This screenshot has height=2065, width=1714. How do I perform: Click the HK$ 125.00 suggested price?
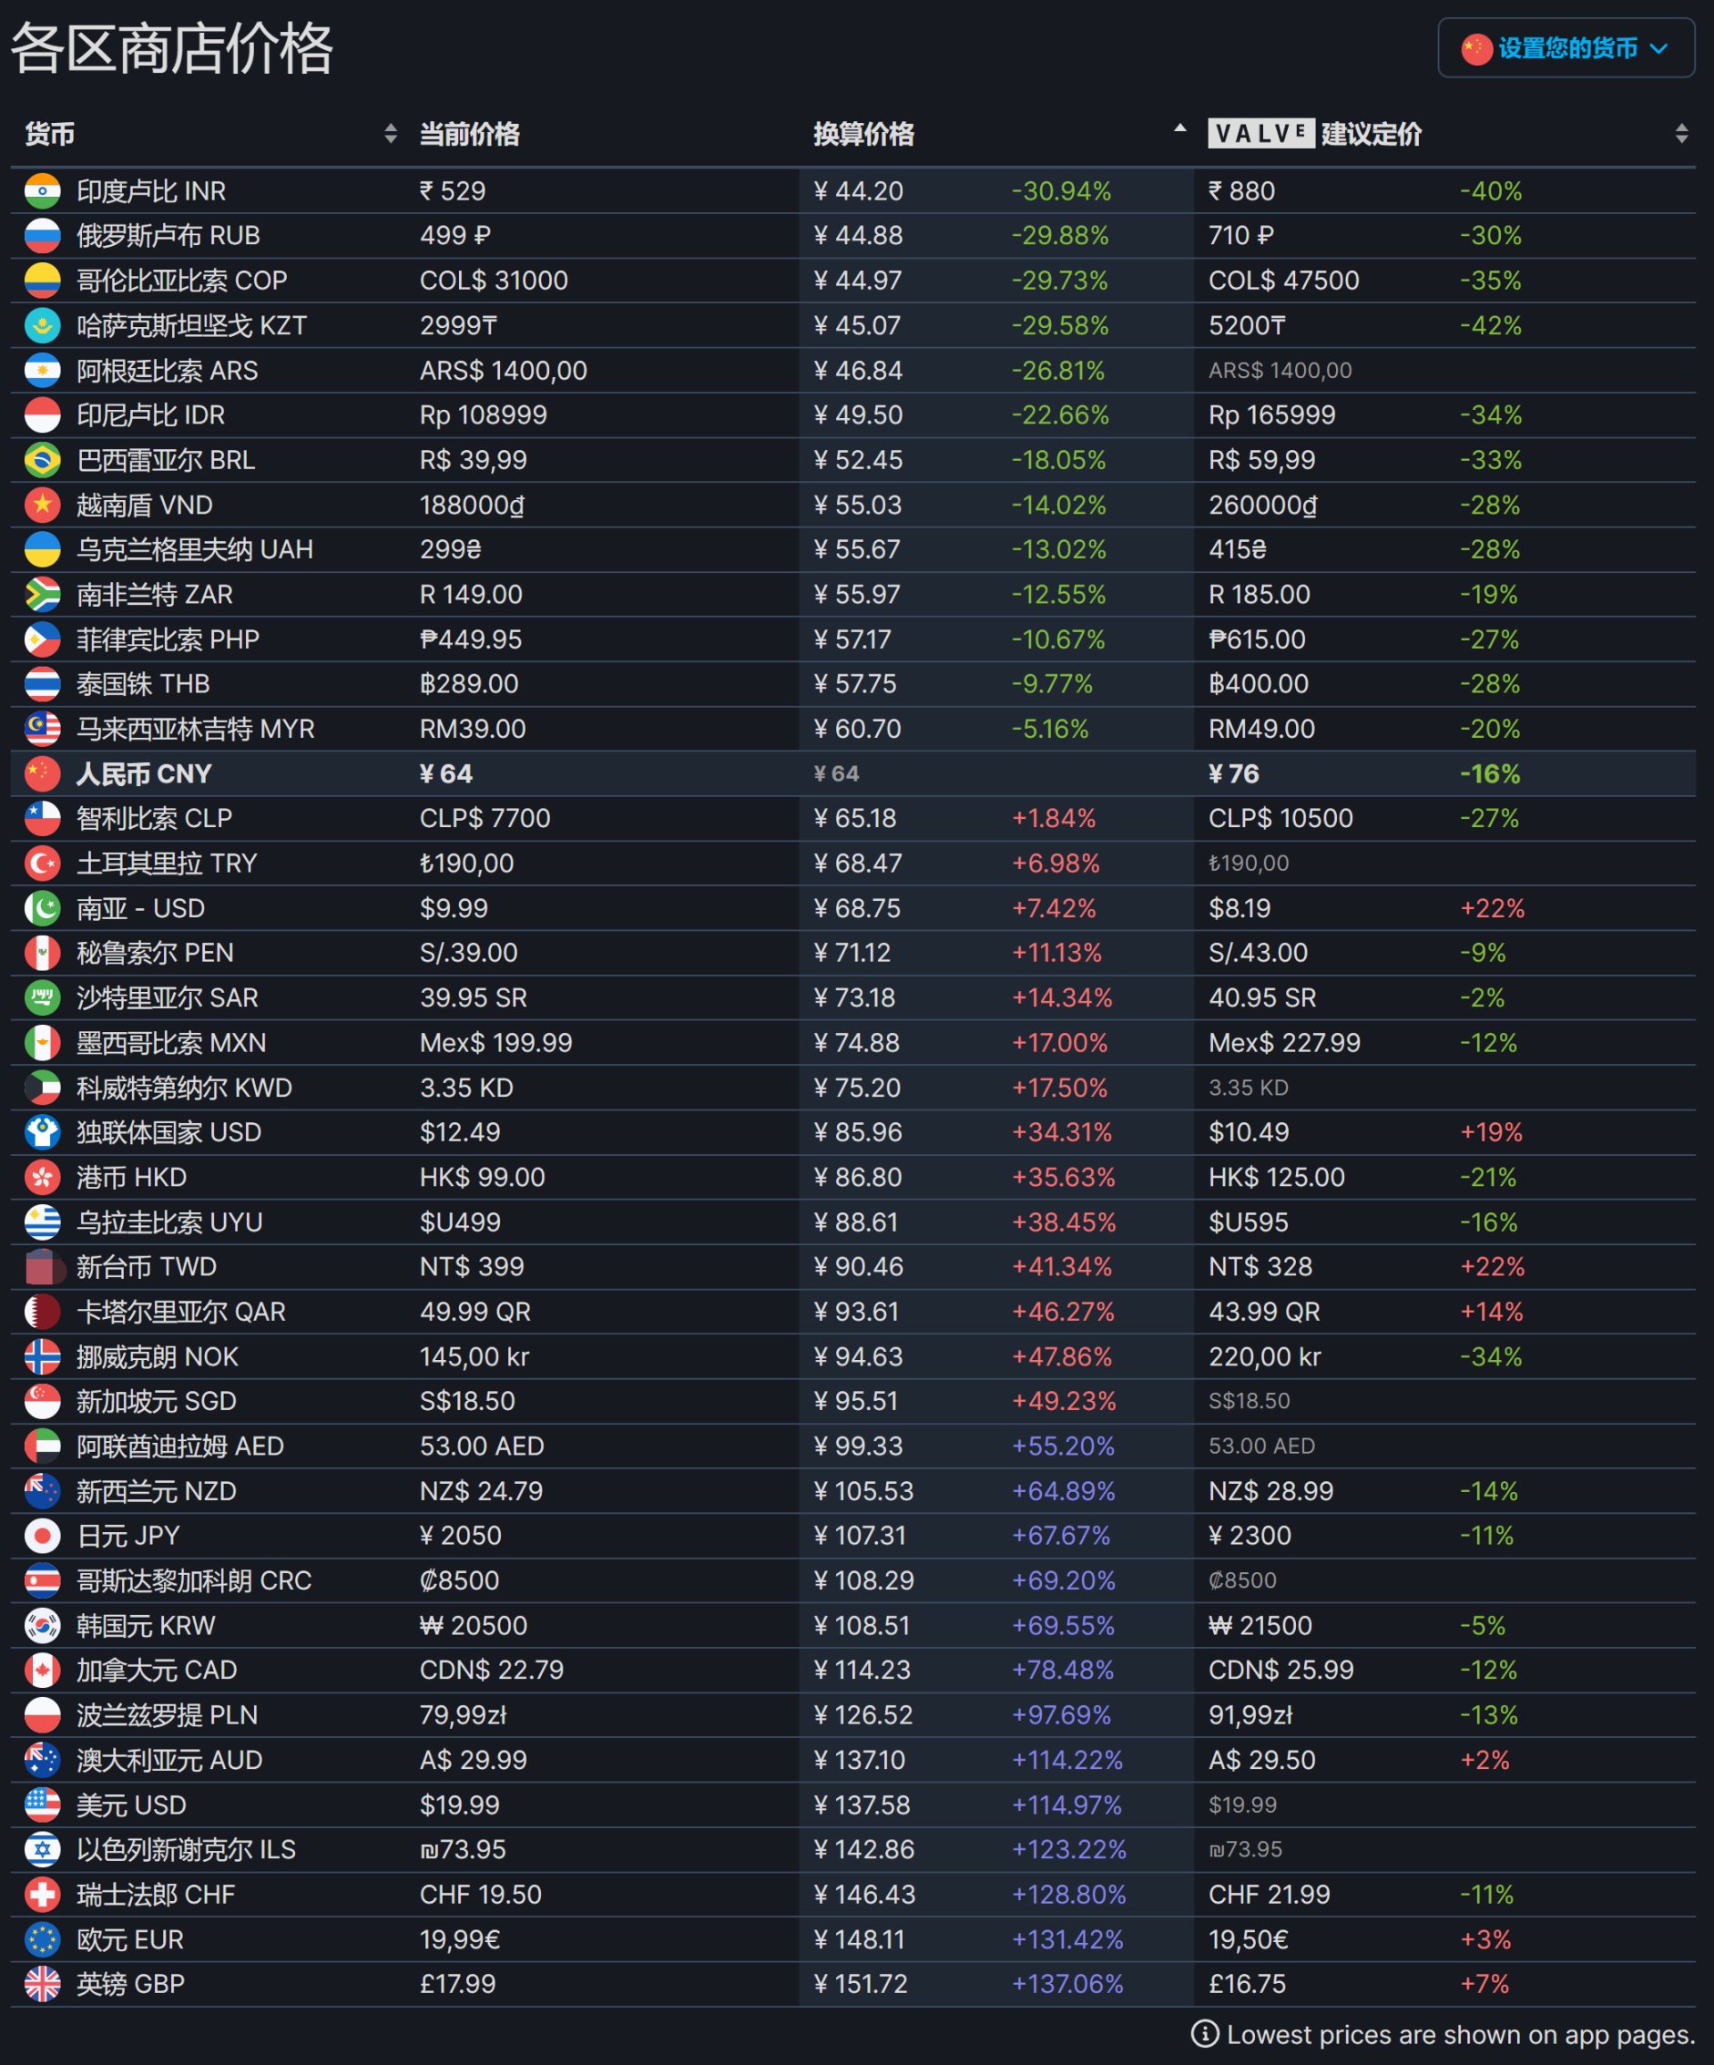coord(1277,1177)
